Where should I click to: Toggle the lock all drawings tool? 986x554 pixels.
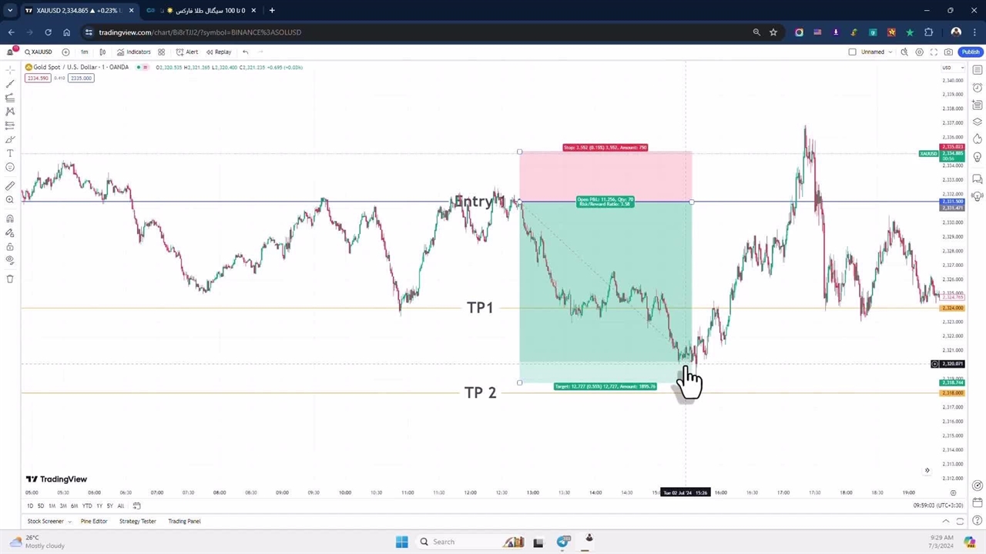[10, 247]
